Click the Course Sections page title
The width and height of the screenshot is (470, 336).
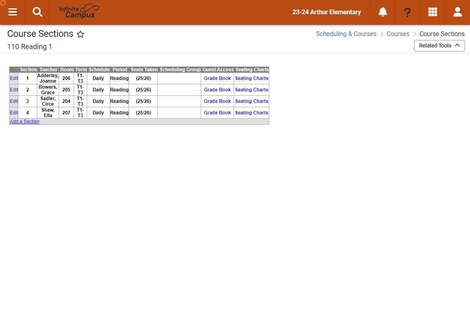click(40, 34)
